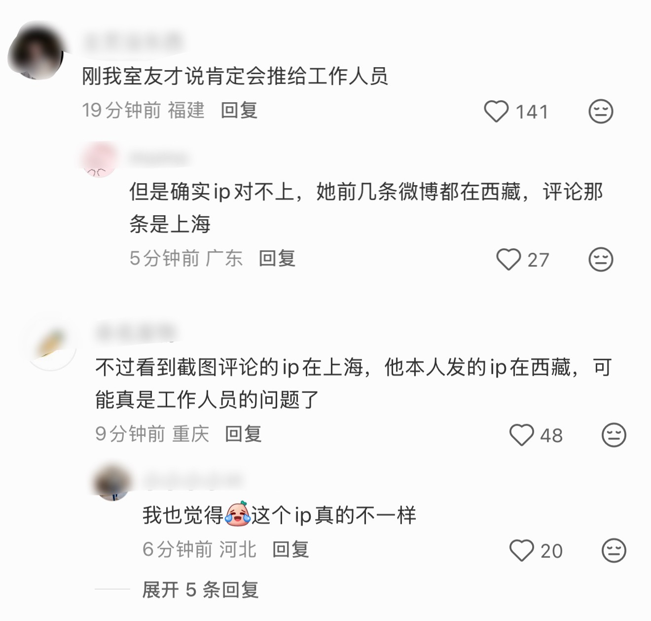
Task: Like the comment with 141 likes
Action: pos(496,112)
